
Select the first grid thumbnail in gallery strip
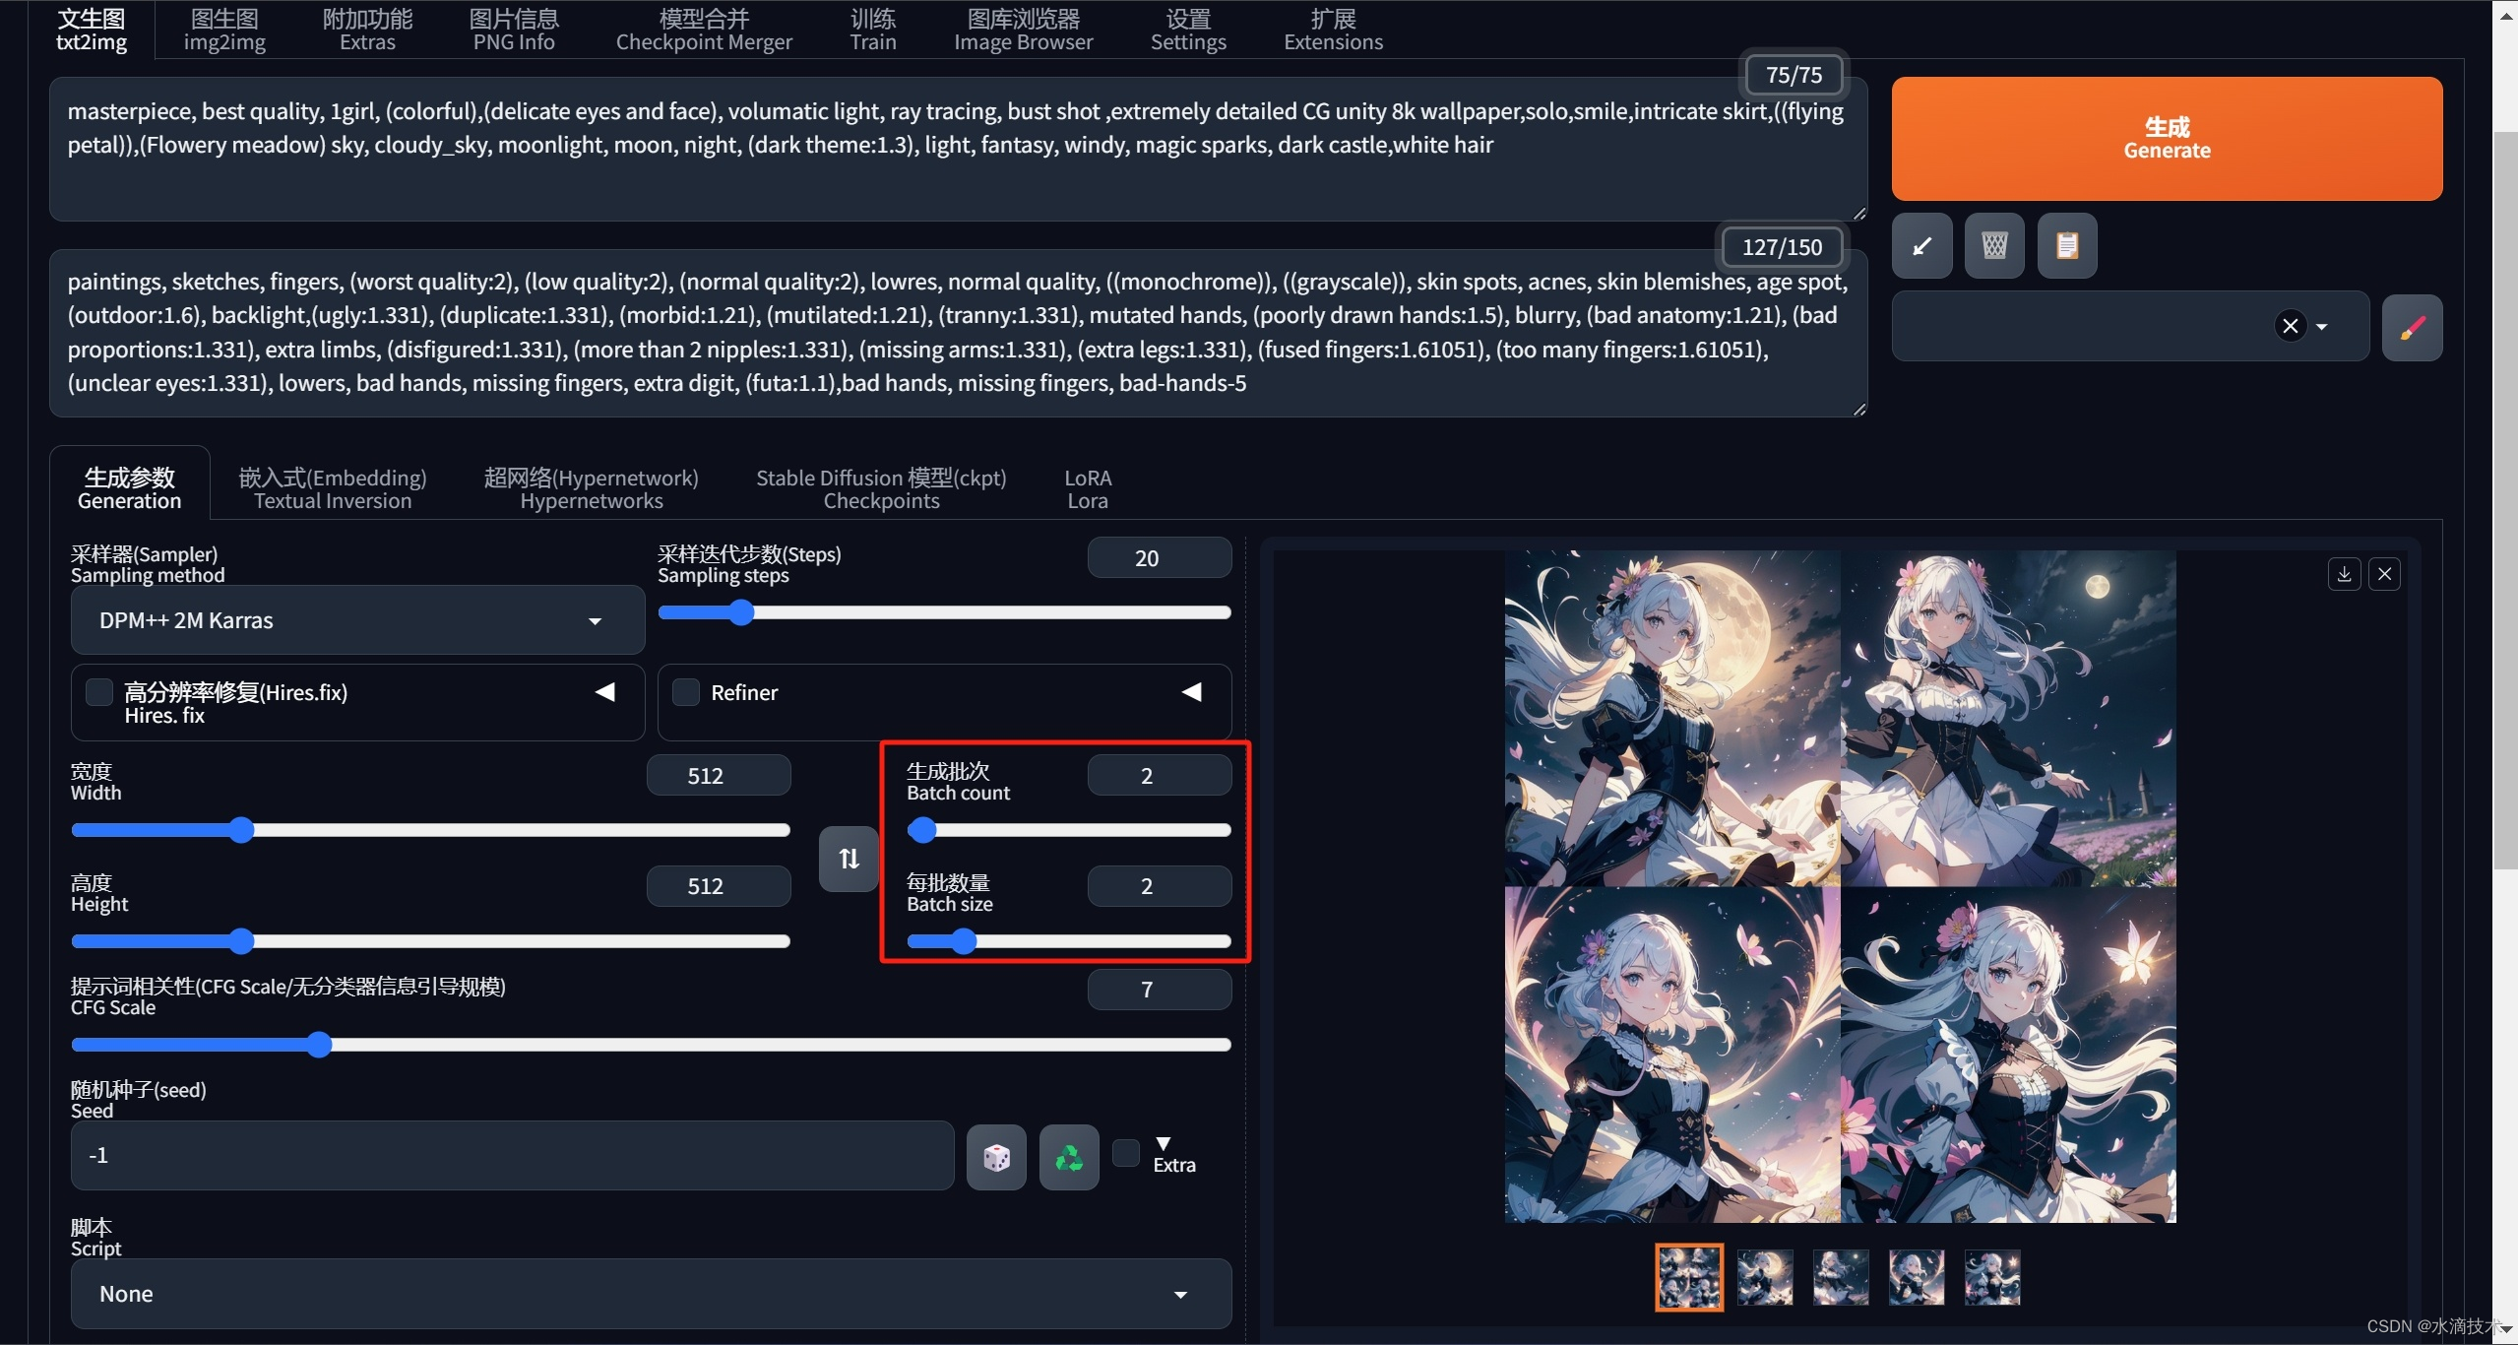point(1689,1277)
